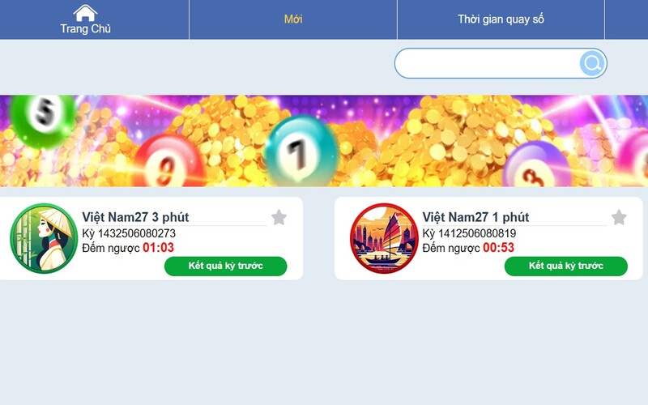This screenshot has width=648, height=405.
Task: Open the sailboat city logo
Action: pos(384,238)
